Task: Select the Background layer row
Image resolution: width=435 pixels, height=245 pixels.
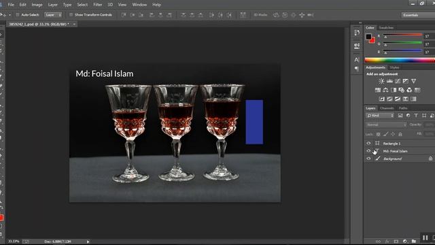Action: (x=400, y=159)
